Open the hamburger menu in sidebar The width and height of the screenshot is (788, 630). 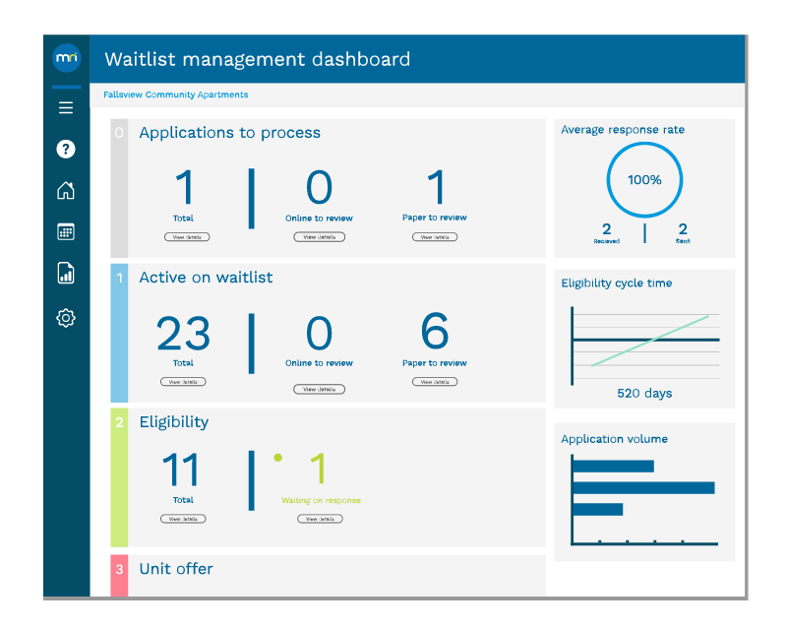point(66,108)
